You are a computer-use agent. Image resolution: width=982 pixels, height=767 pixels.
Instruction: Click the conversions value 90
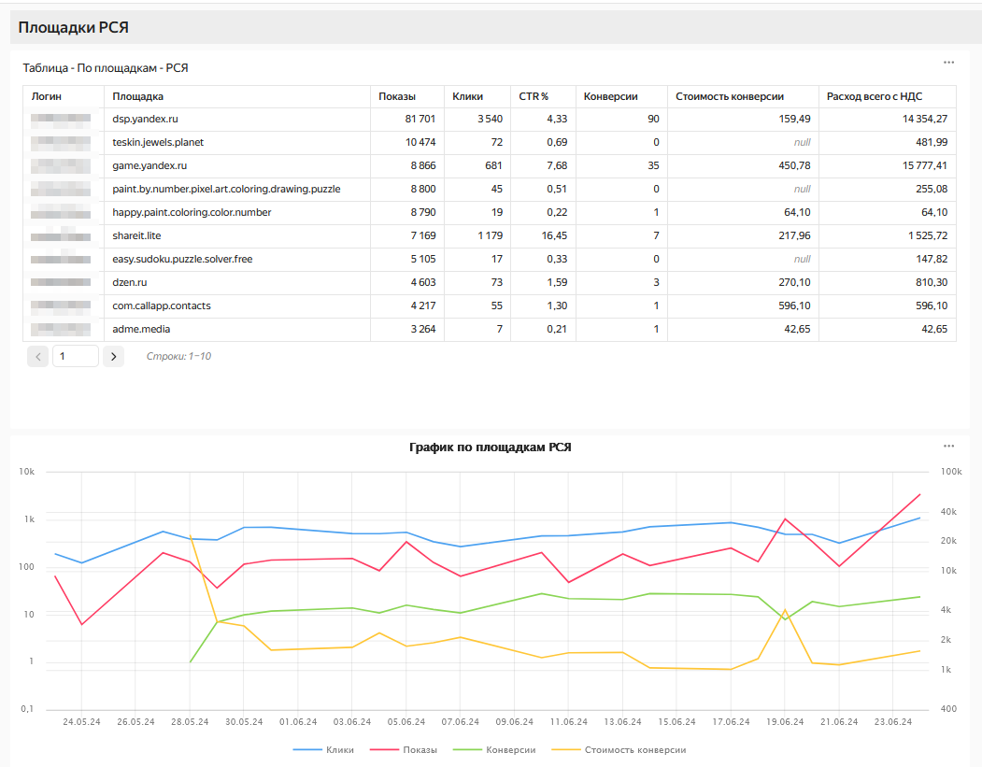(653, 119)
